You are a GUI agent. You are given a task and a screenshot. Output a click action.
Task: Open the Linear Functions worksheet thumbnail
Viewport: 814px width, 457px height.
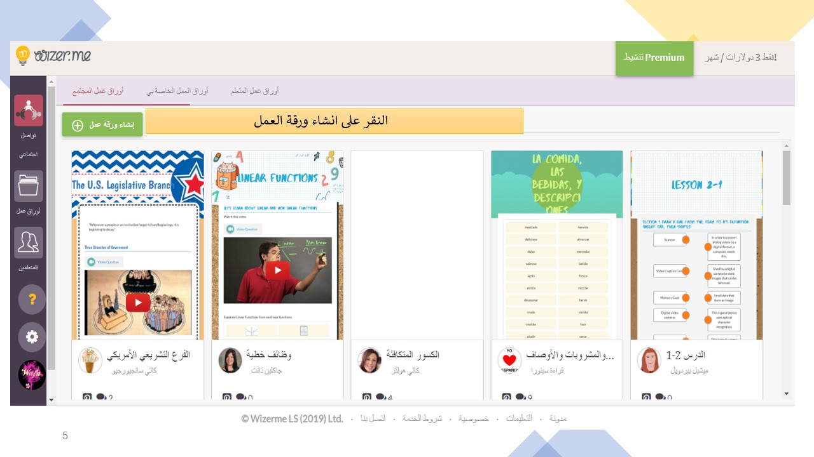277,245
